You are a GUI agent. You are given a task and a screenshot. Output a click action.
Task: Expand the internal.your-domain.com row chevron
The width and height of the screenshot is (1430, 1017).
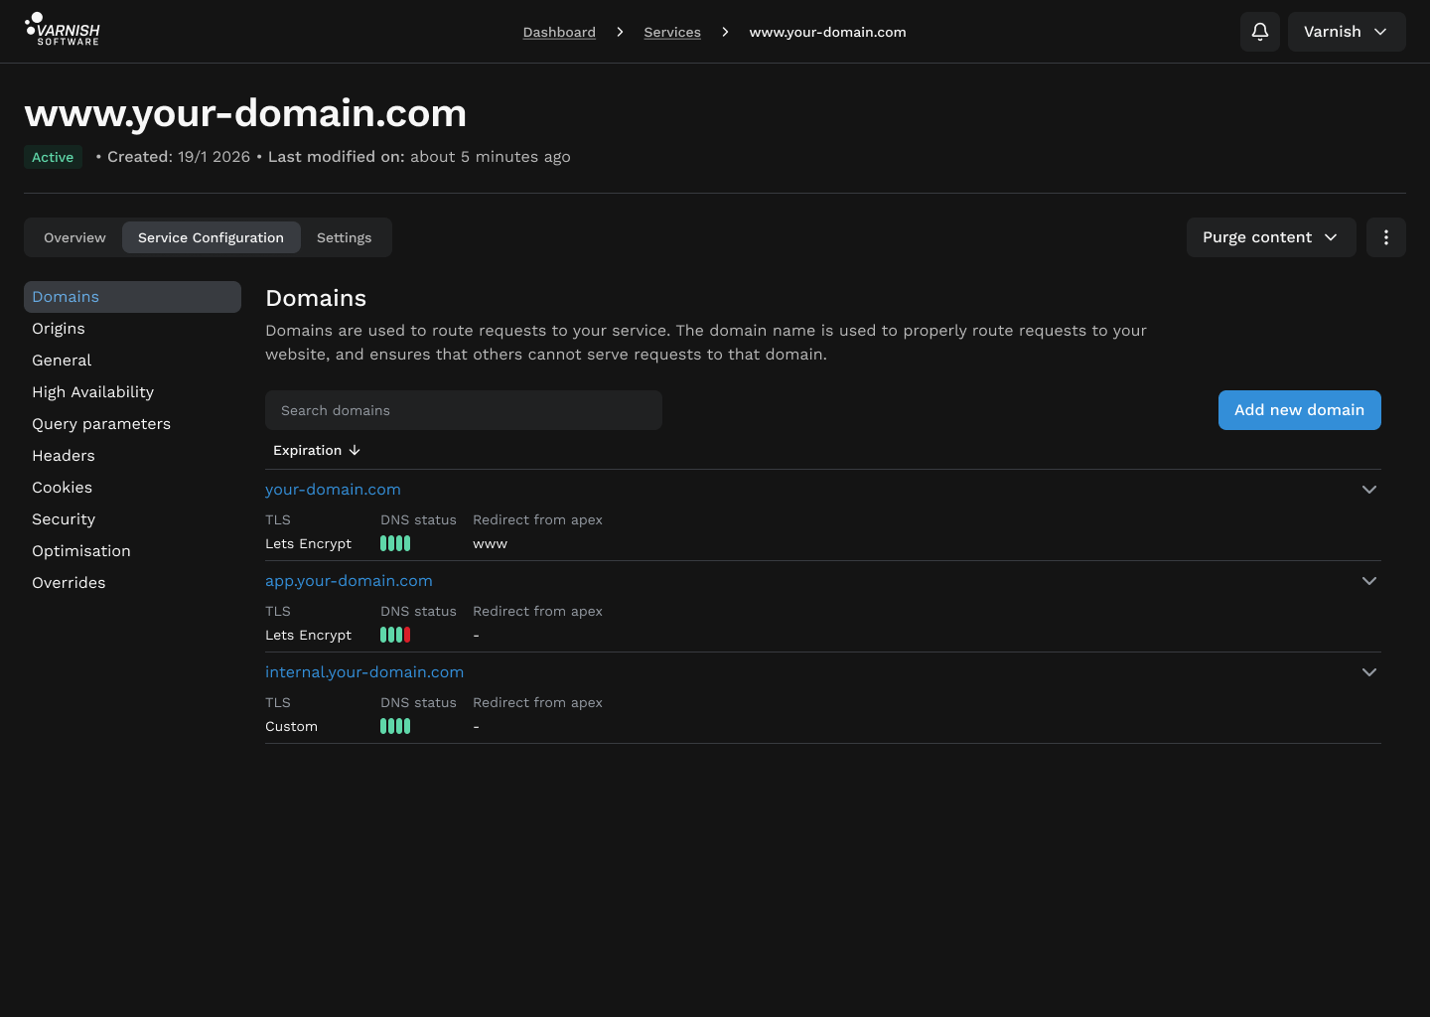point(1368,672)
